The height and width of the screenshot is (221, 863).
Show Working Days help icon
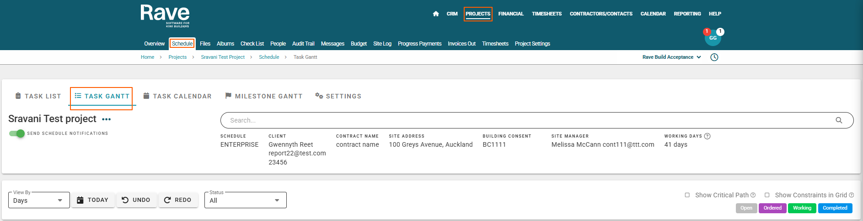(708, 136)
